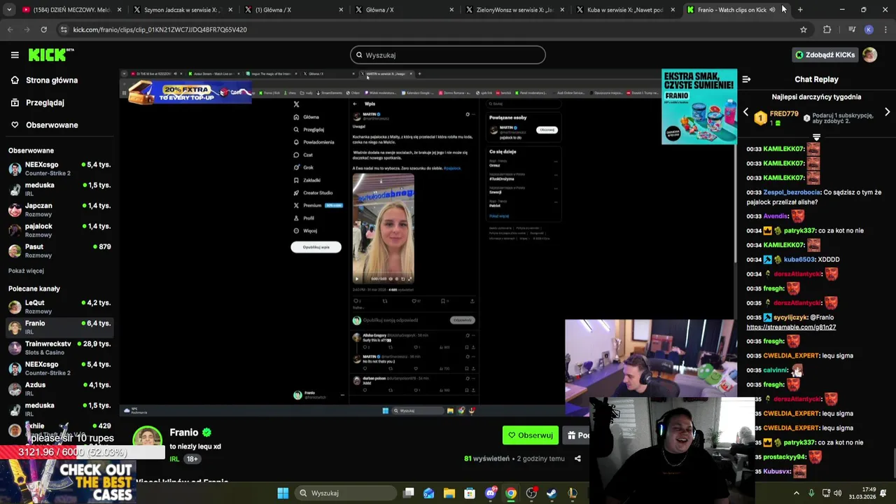Show previous top gifter with left arrow

pos(745,112)
